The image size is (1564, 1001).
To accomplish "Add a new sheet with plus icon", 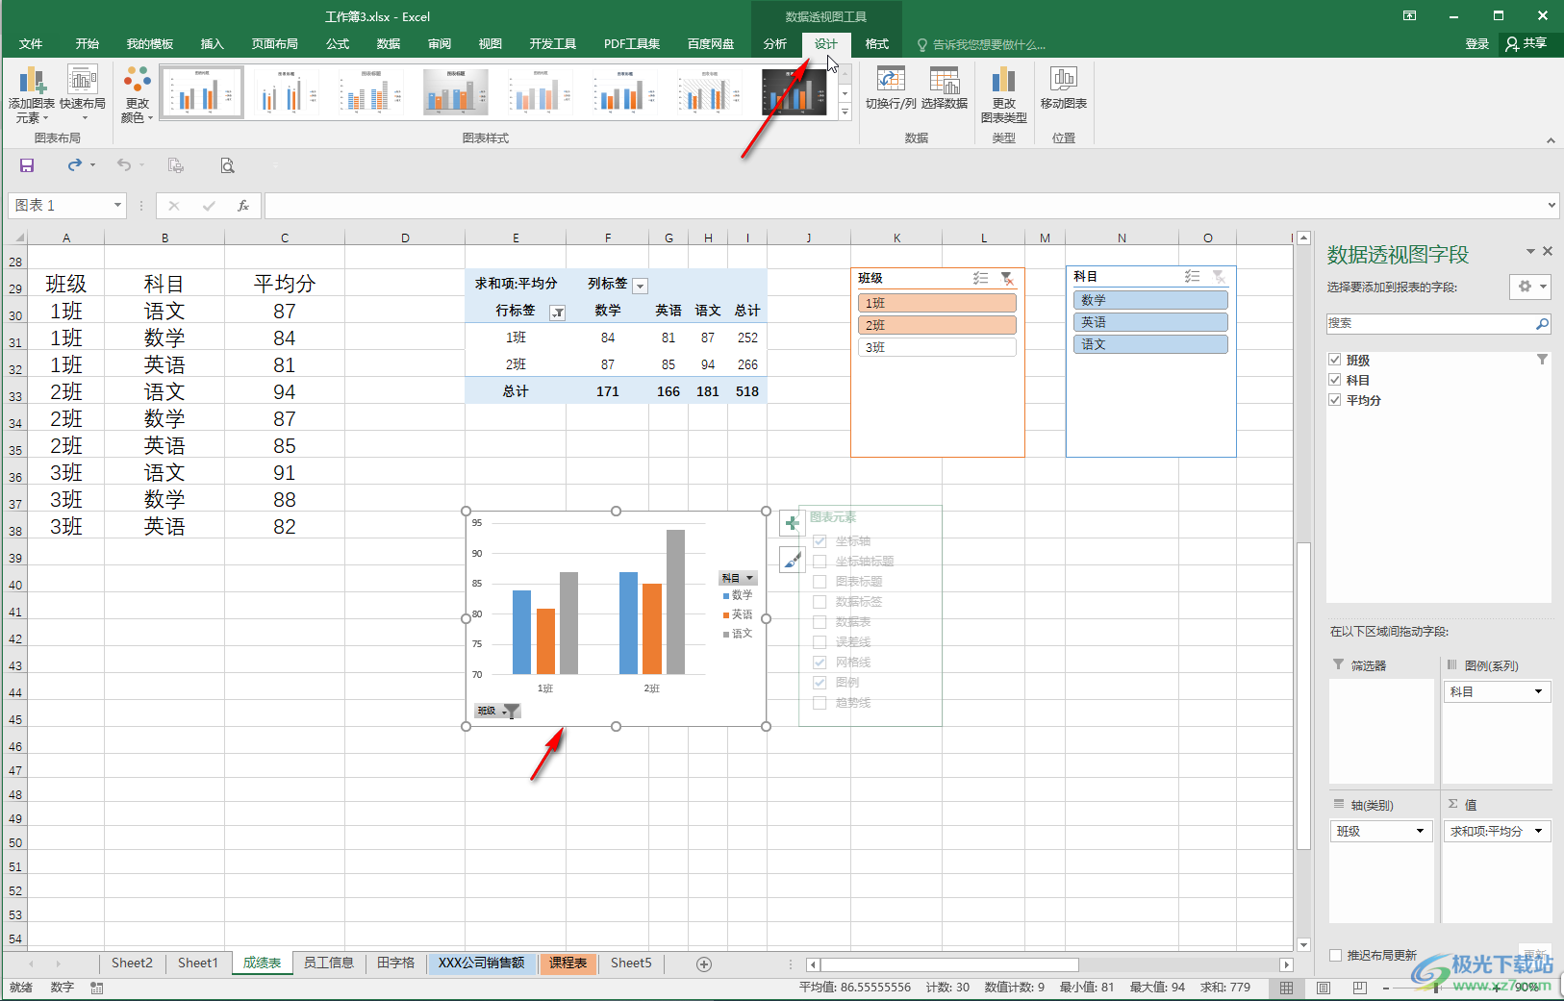I will click(x=703, y=964).
